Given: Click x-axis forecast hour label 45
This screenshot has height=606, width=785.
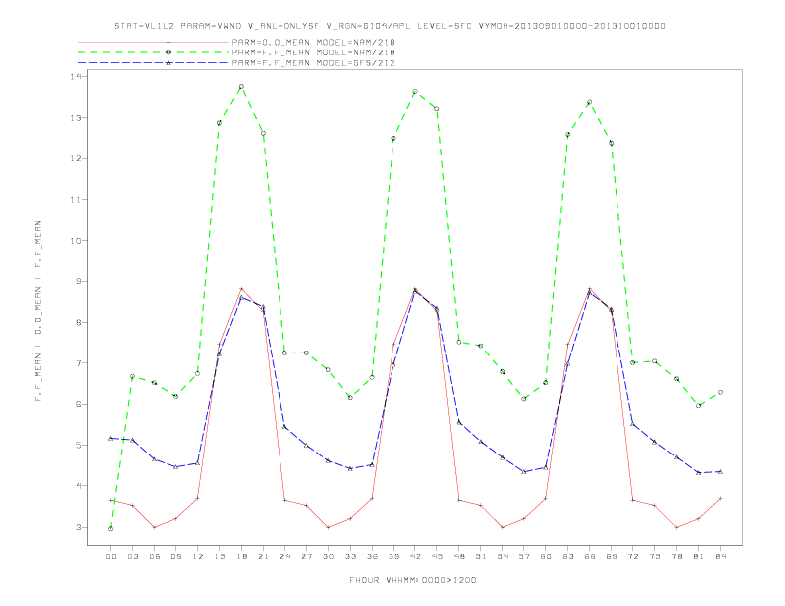Looking at the screenshot, I should 437,556.
